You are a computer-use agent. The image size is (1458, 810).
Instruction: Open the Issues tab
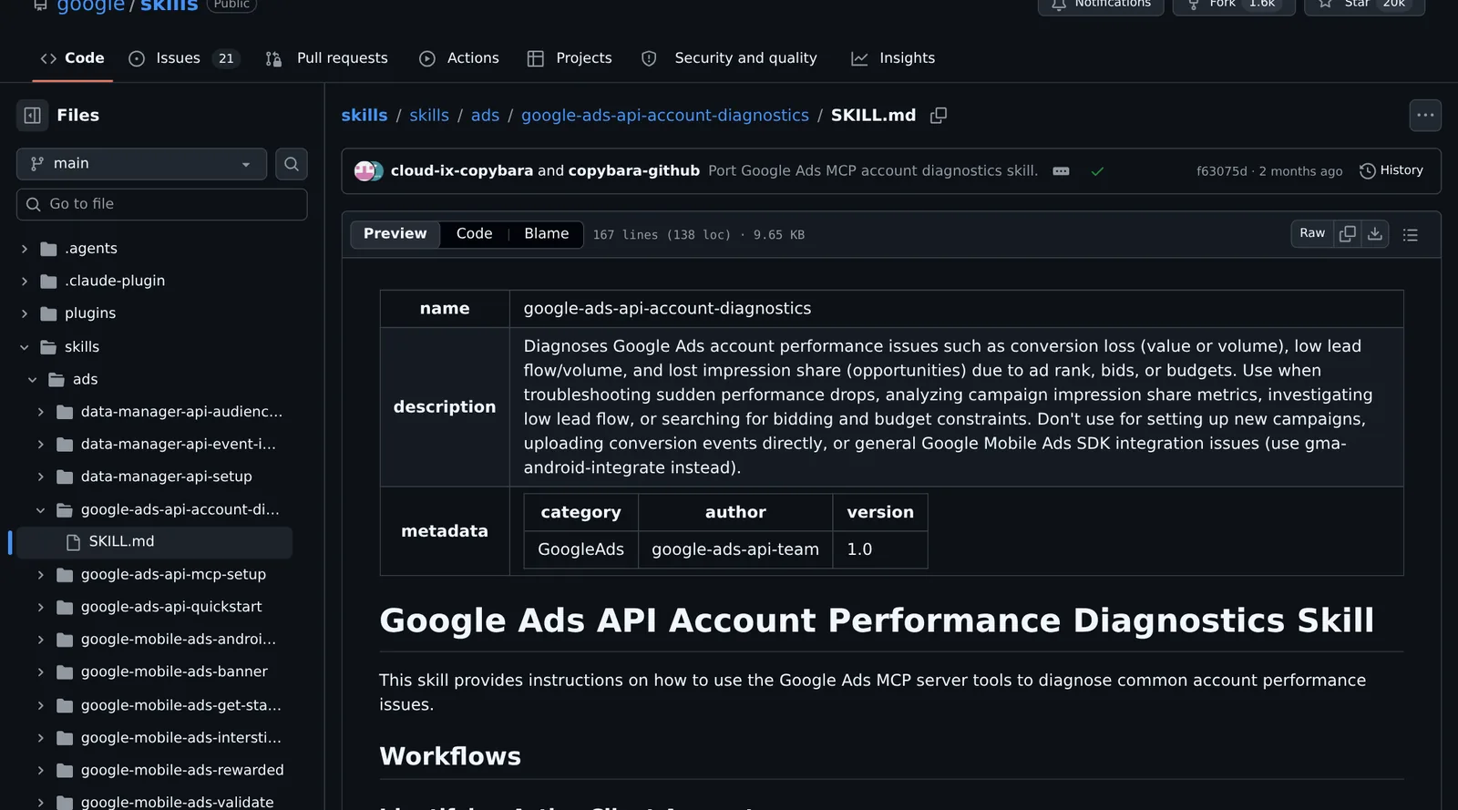(183, 58)
